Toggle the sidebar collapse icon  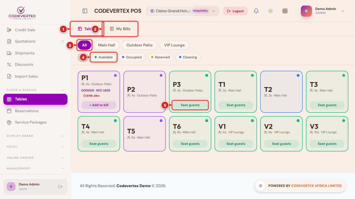[x=85, y=11]
